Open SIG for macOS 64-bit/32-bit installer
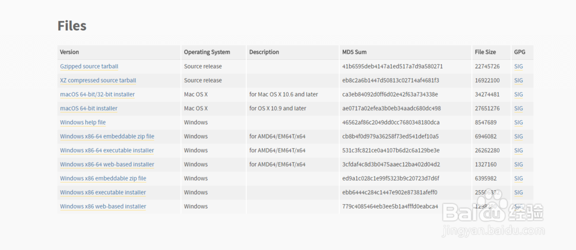Image resolution: width=576 pixels, height=250 pixels. click(518, 94)
